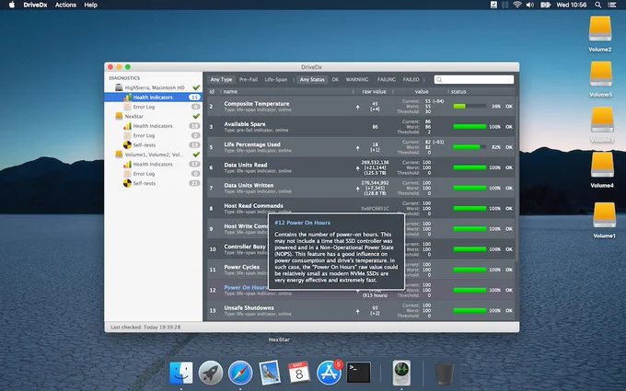626x391 pixels.
Task: Click trend arrow in Composite Temperature row
Action: (357, 107)
